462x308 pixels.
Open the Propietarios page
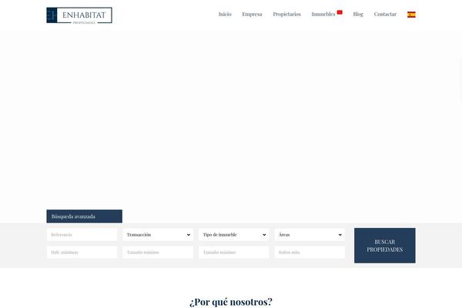pyautogui.click(x=286, y=14)
